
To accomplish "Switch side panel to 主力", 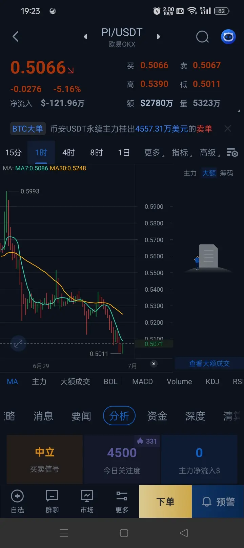I will click(190, 173).
